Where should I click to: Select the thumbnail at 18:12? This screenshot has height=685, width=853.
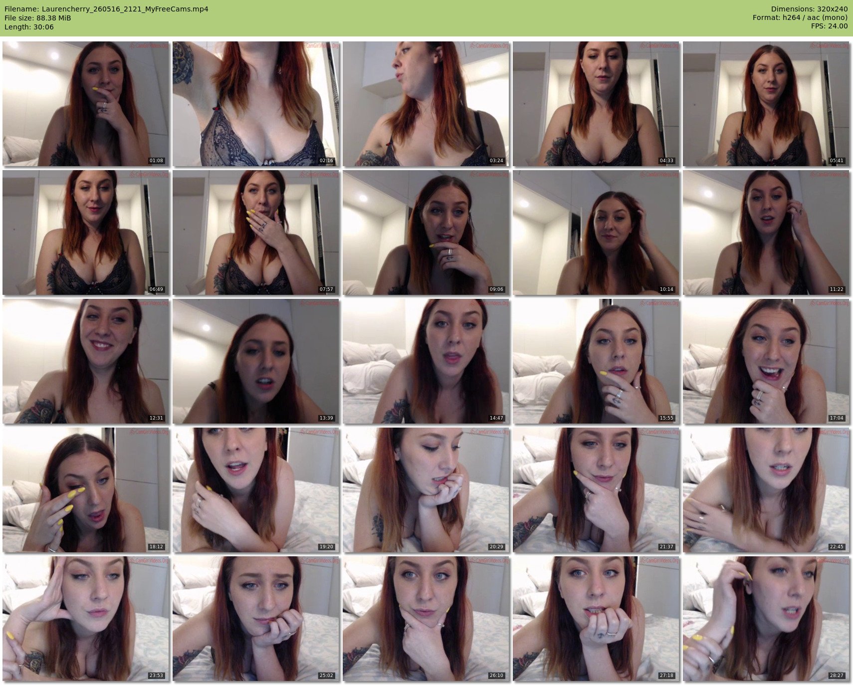tap(86, 490)
